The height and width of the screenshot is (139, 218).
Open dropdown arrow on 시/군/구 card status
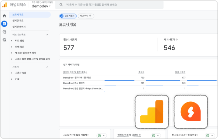[104, 136]
